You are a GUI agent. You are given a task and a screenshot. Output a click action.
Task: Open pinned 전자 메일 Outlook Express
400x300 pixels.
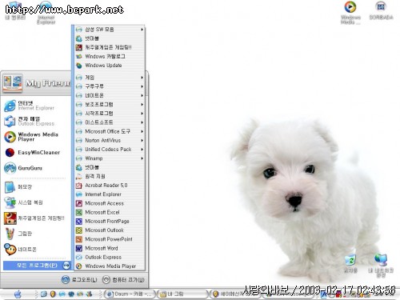[x=36, y=121]
